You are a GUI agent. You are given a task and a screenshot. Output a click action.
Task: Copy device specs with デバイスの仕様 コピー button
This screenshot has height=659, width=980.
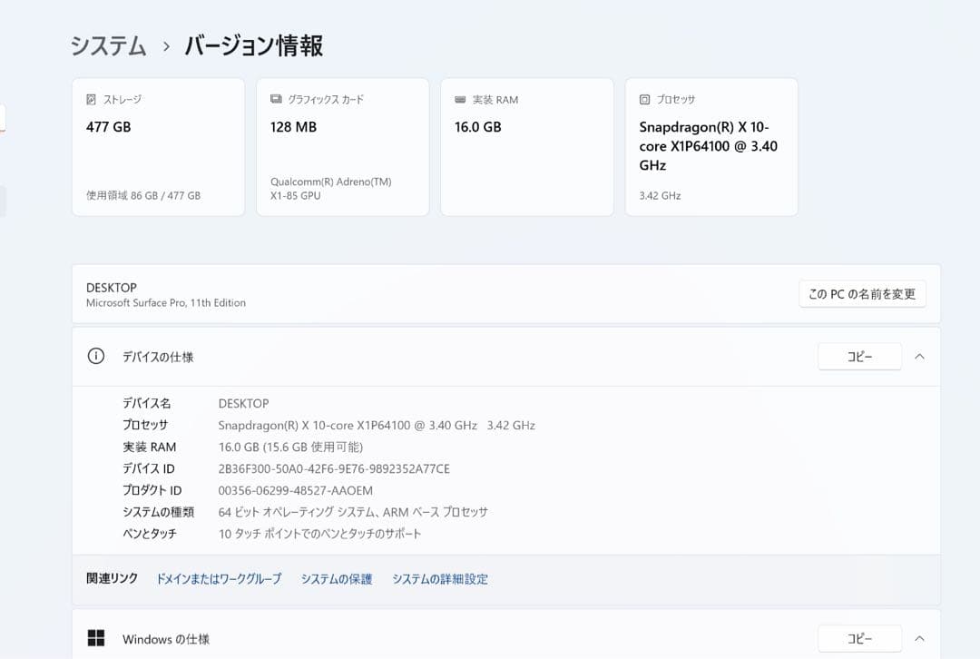858,356
